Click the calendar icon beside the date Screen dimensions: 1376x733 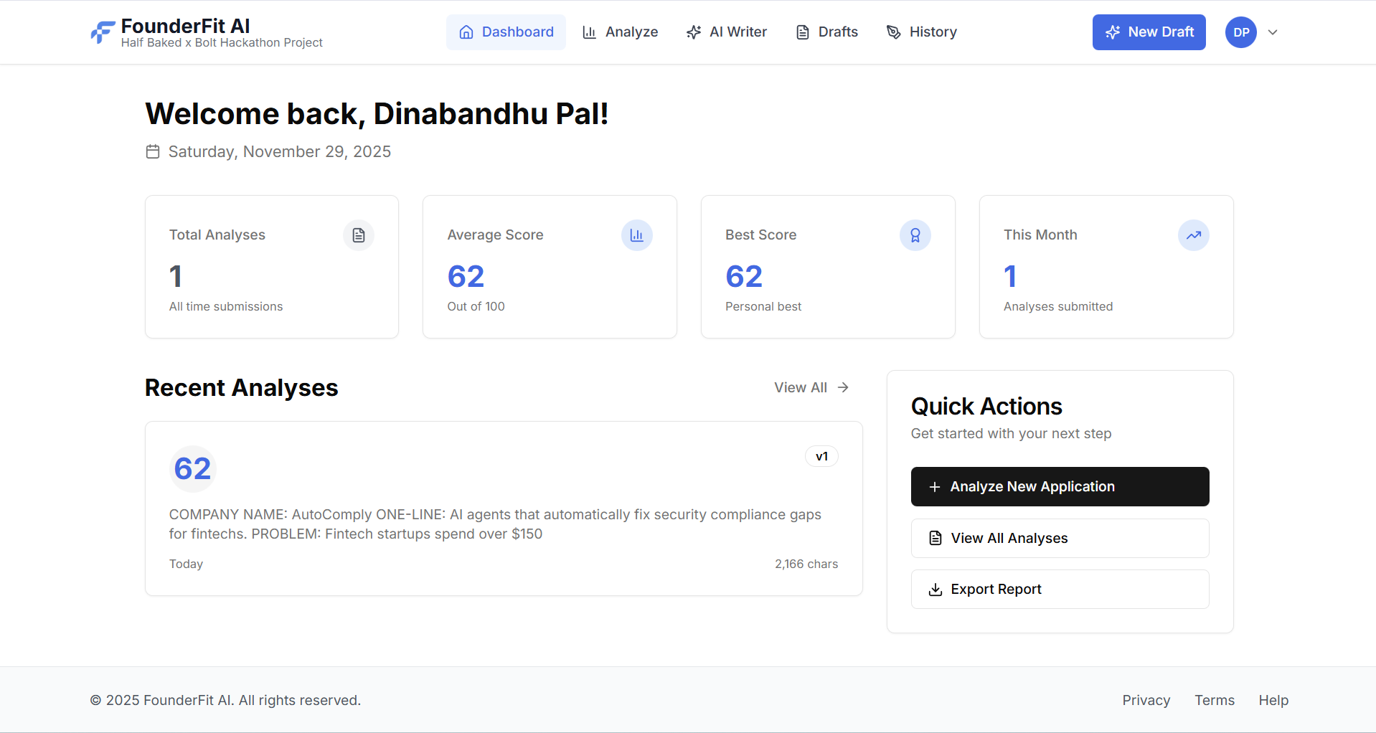pyautogui.click(x=153, y=151)
